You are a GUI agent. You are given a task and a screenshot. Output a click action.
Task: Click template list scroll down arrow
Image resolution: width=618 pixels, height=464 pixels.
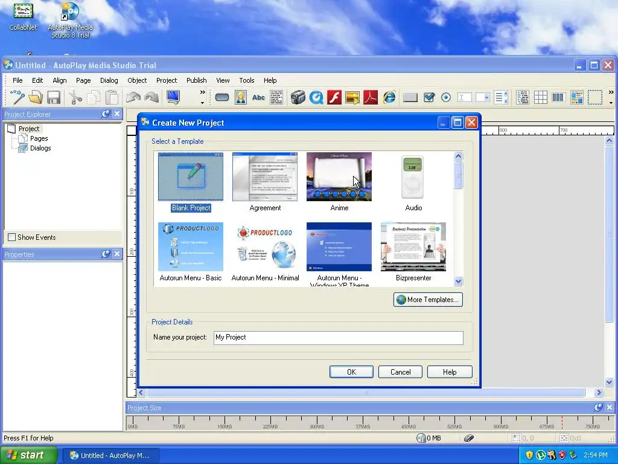pyautogui.click(x=458, y=282)
